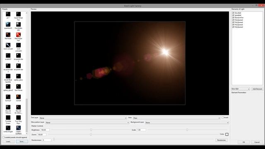Click the Zoom value field
Image resolution: width=265 pixels, height=149 pixels.
pos(41,135)
